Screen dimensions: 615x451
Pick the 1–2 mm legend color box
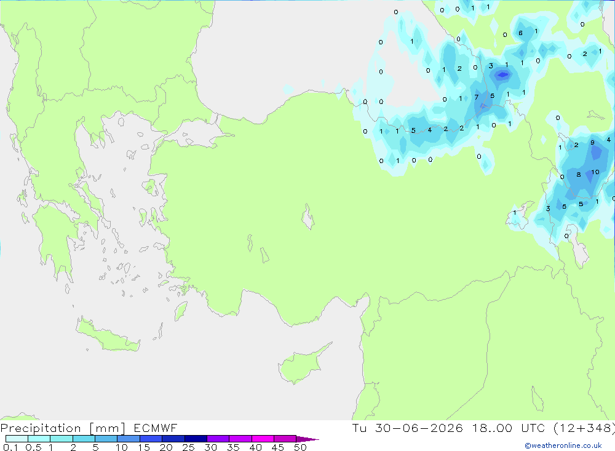[61, 439]
